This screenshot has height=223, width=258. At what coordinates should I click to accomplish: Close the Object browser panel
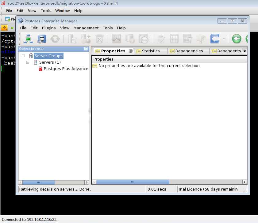click(x=86, y=49)
